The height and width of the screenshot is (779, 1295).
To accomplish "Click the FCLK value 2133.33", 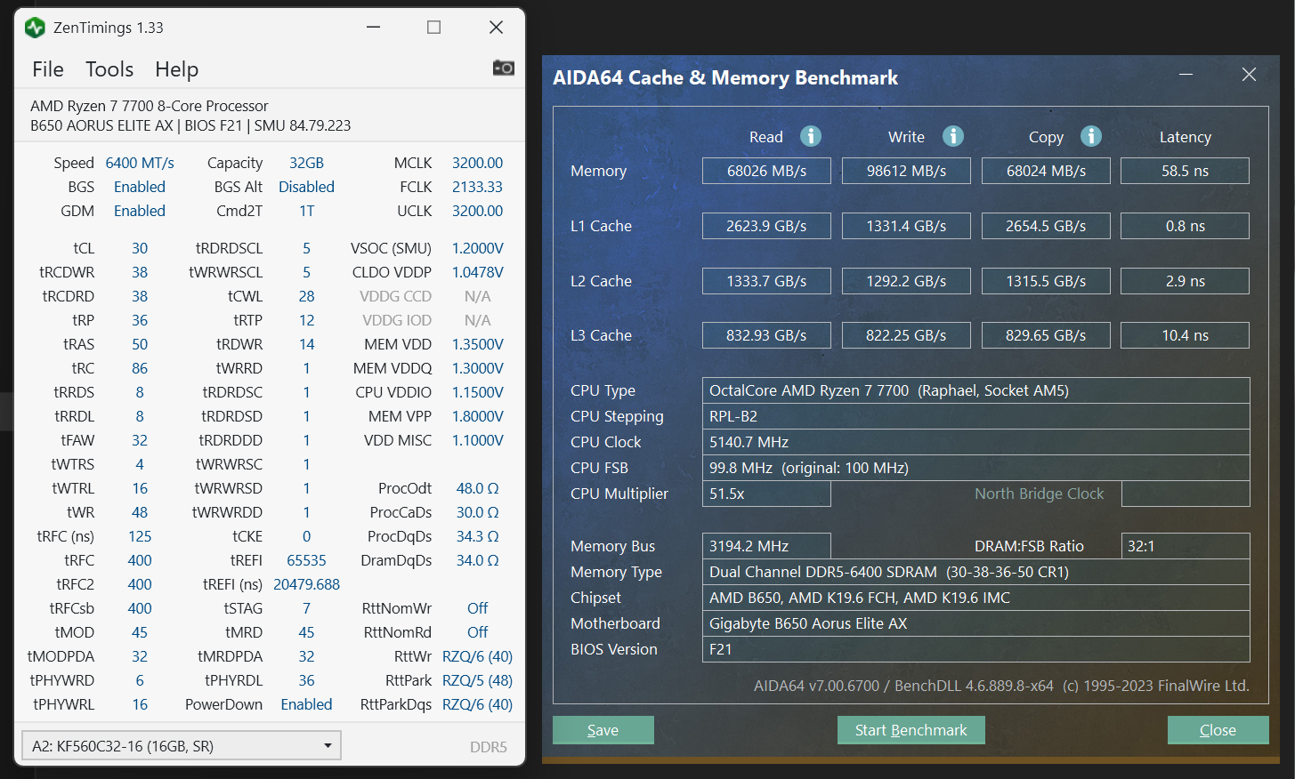I will pyautogui.click(x=477, y=187).
